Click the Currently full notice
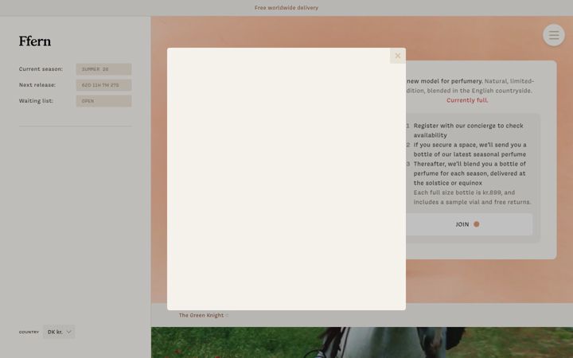The width and height of the screenshot is (573, 358). 467,100
